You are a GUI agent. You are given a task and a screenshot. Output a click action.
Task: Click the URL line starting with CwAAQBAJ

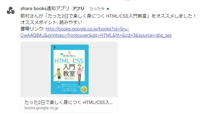96,35
